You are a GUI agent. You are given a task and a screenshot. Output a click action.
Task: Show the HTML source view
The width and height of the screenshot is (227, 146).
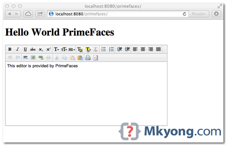pos(95,57)
